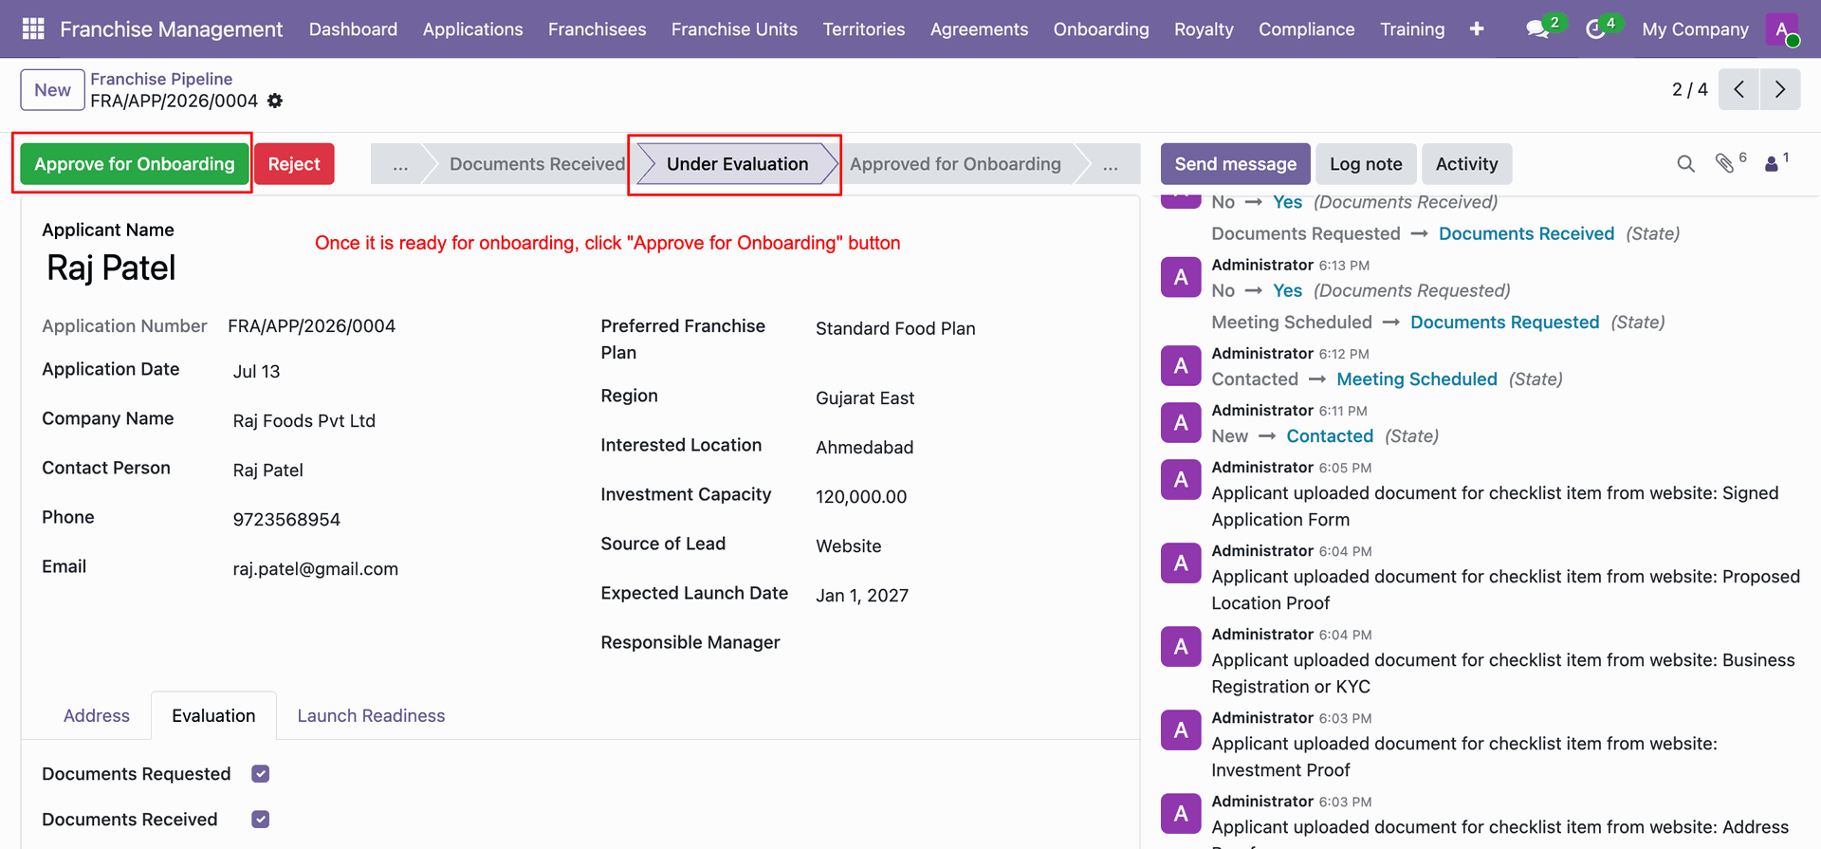Open Dashboard menu
1821x849 pixels.
click(x=353, y=29)
